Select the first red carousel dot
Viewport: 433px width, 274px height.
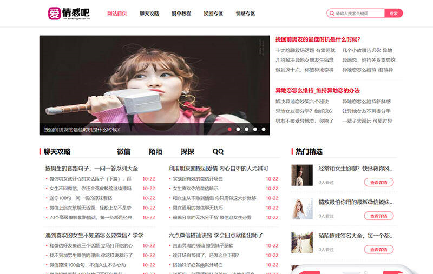pos(229,129)
